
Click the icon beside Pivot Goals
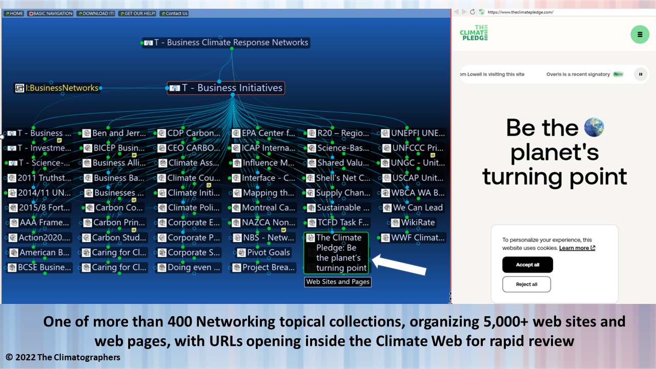241,253
